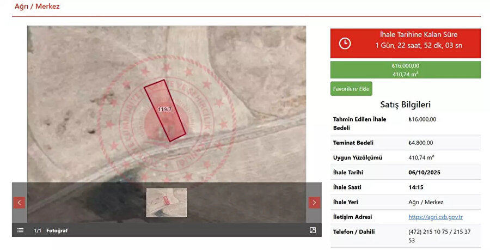The image size is (490, 250).
Task: Select the parcel photo thumbnail
Action: tap(166, 203)
